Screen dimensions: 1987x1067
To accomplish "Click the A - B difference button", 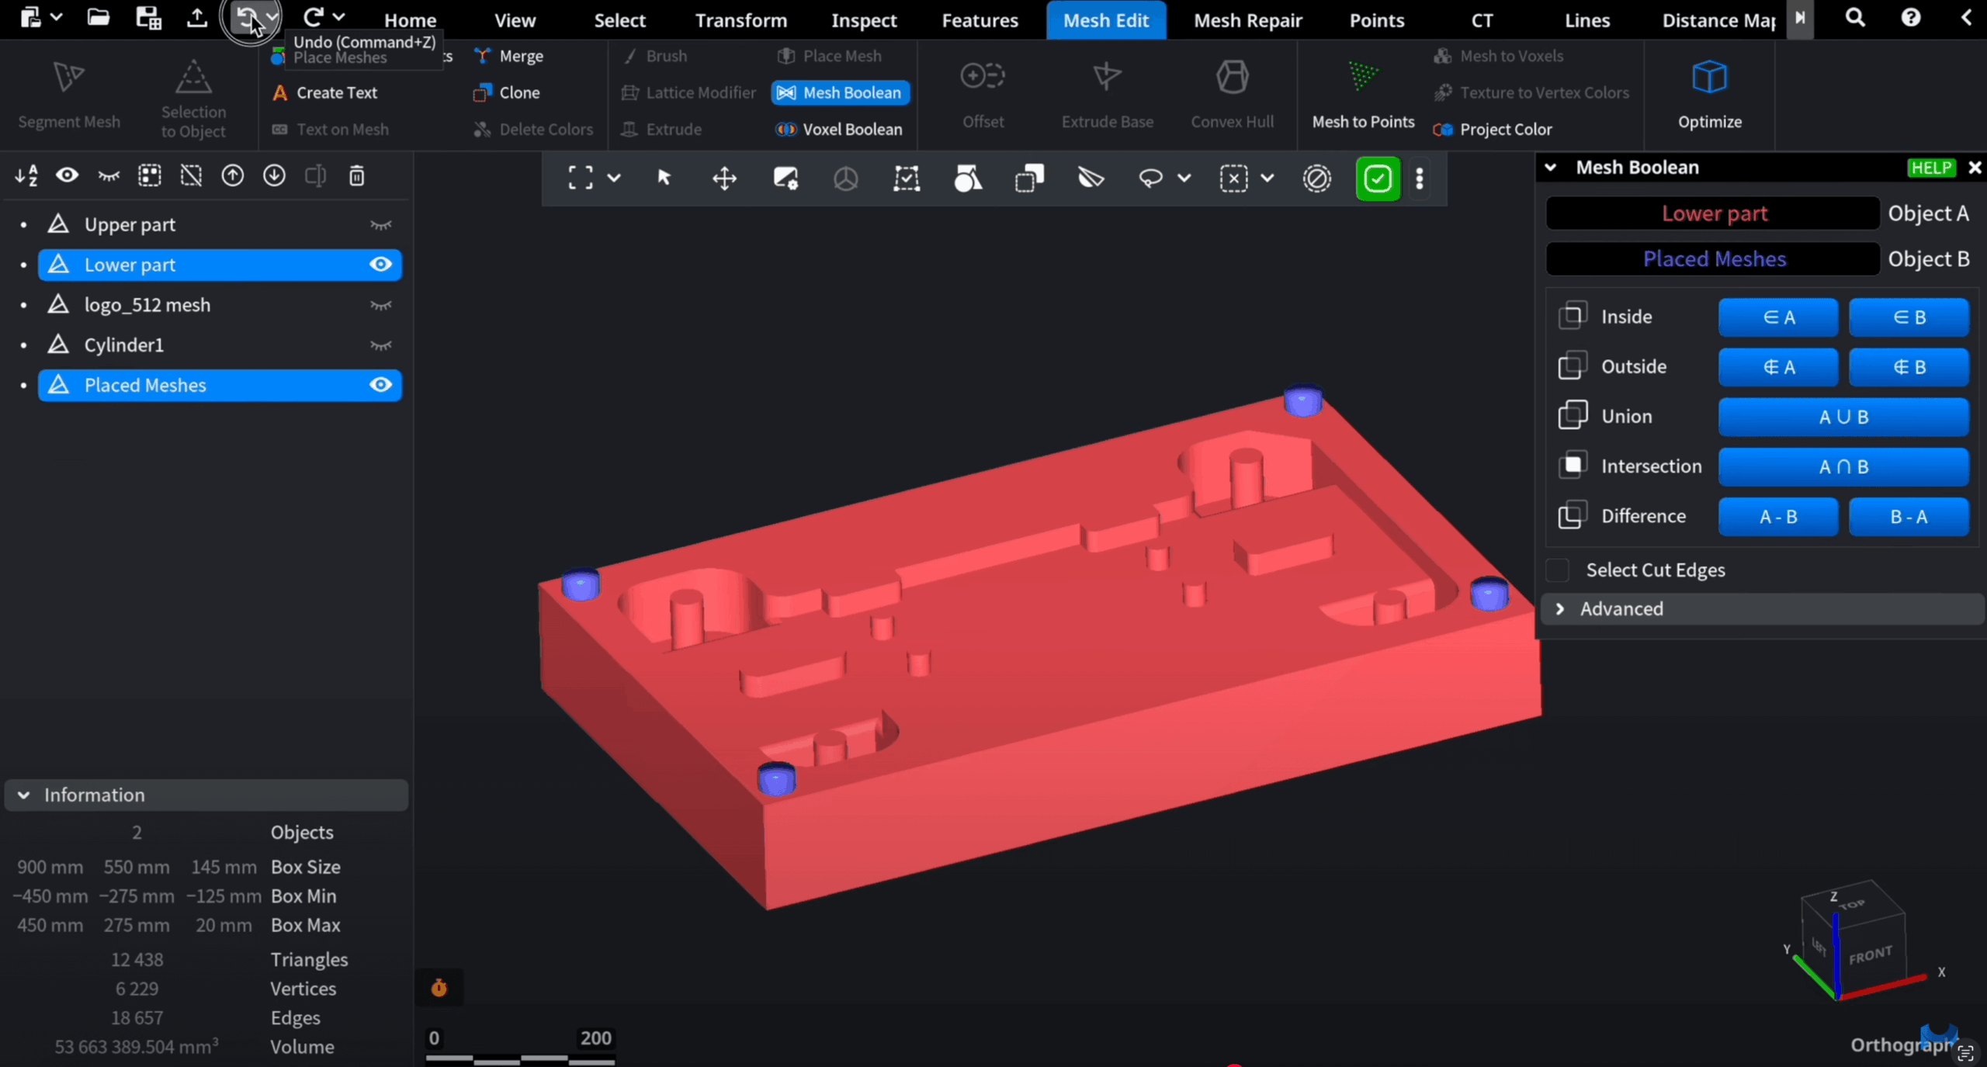I will tap(1777, 517).
